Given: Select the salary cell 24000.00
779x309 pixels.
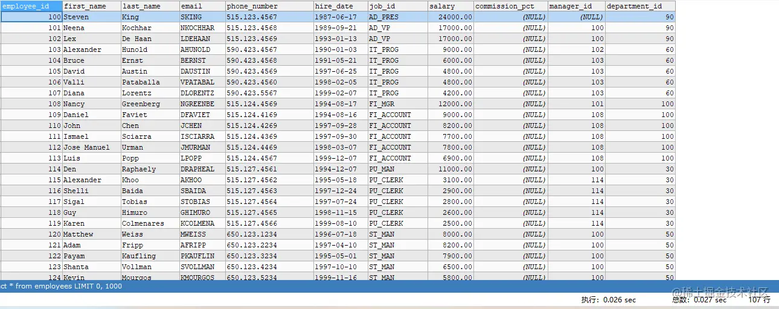Looking at the screenshot, I should pos(450,17).
